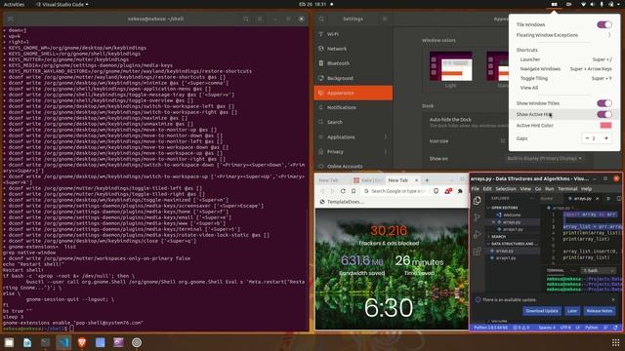Screen dimensions: 625x351
Task: Click the search icon in Settings header
Action: click(321, 19)
